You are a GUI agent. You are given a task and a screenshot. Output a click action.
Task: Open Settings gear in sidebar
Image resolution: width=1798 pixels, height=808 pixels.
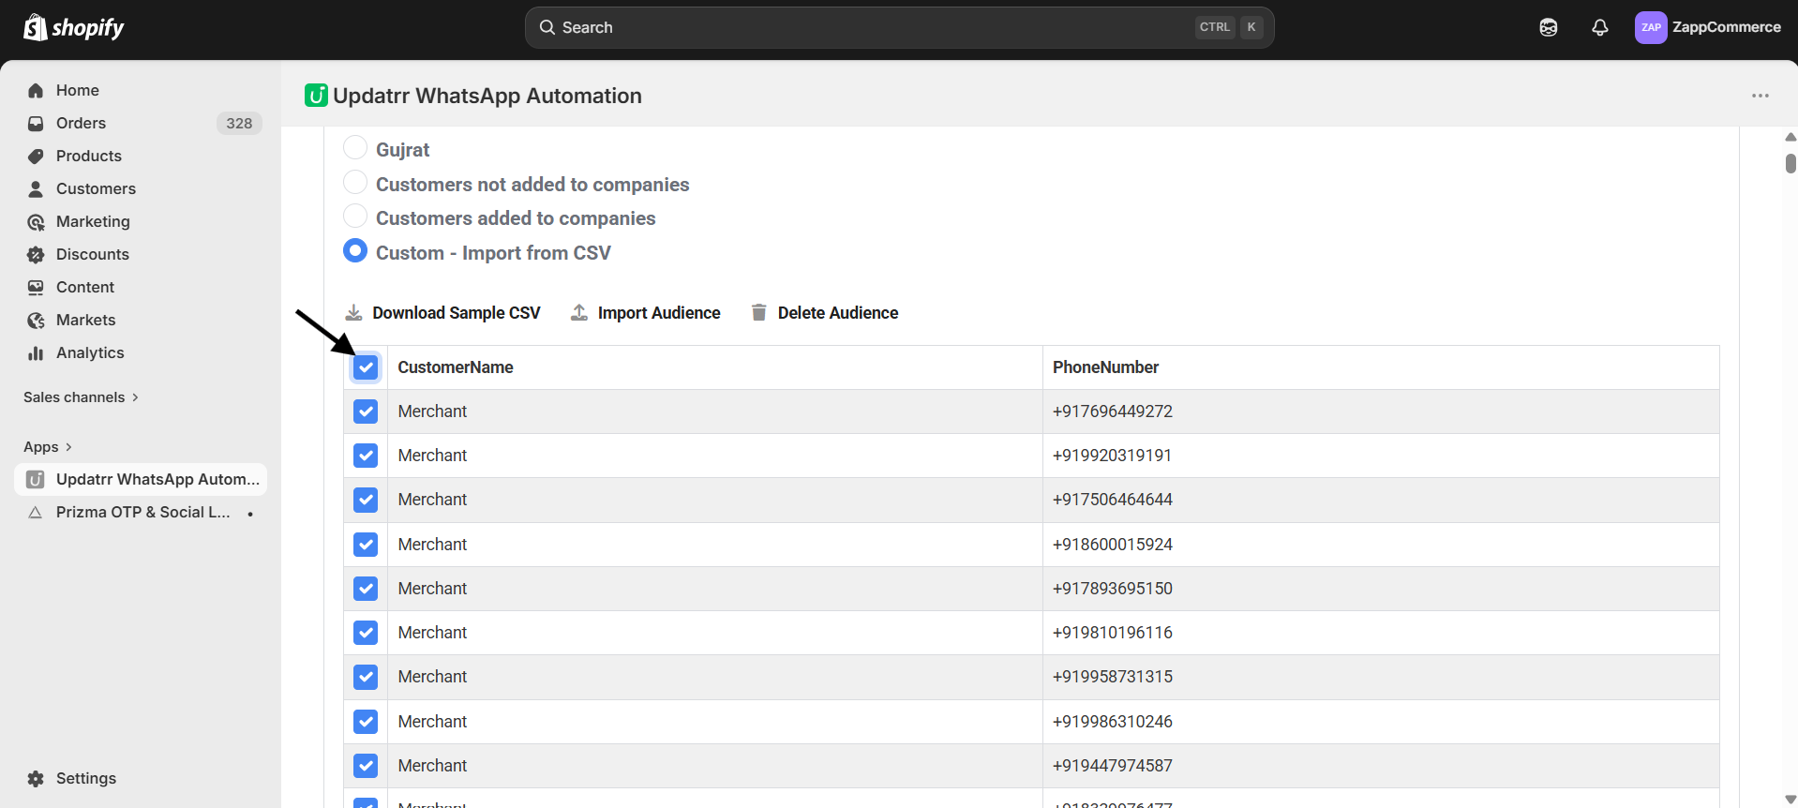click(x=36, y=778)
